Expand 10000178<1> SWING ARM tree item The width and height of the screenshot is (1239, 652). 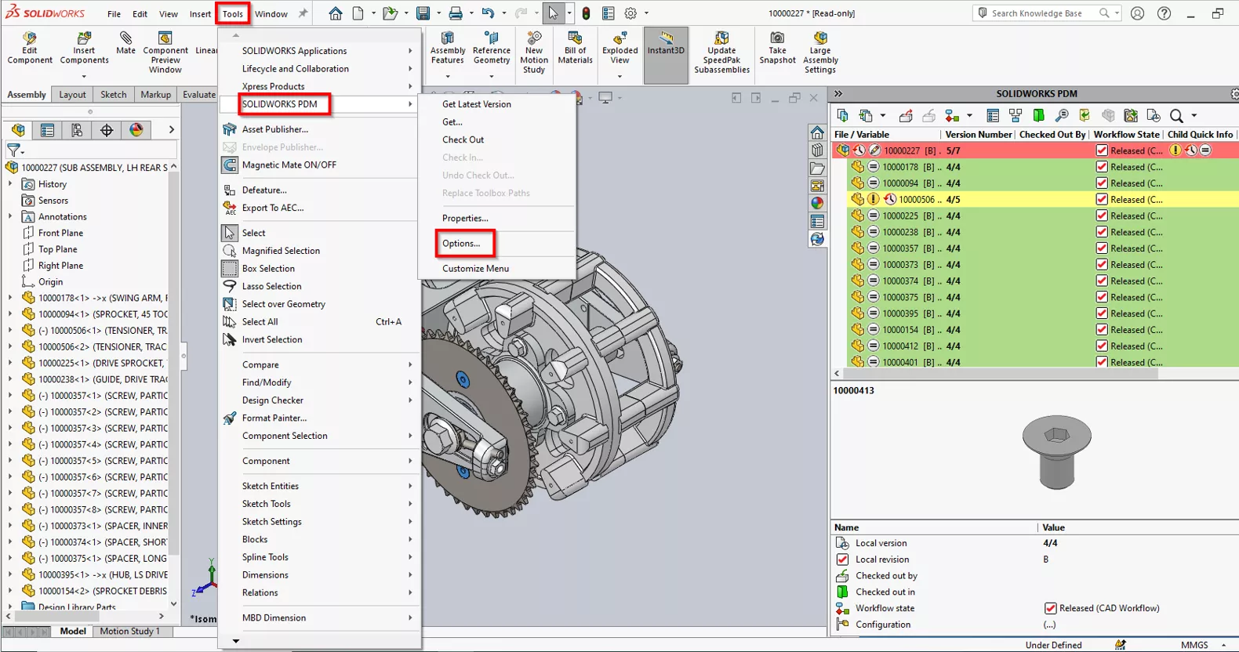[x=10, y=298]
